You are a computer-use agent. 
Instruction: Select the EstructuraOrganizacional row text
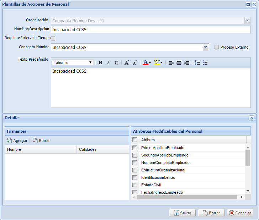pos(163,170)
